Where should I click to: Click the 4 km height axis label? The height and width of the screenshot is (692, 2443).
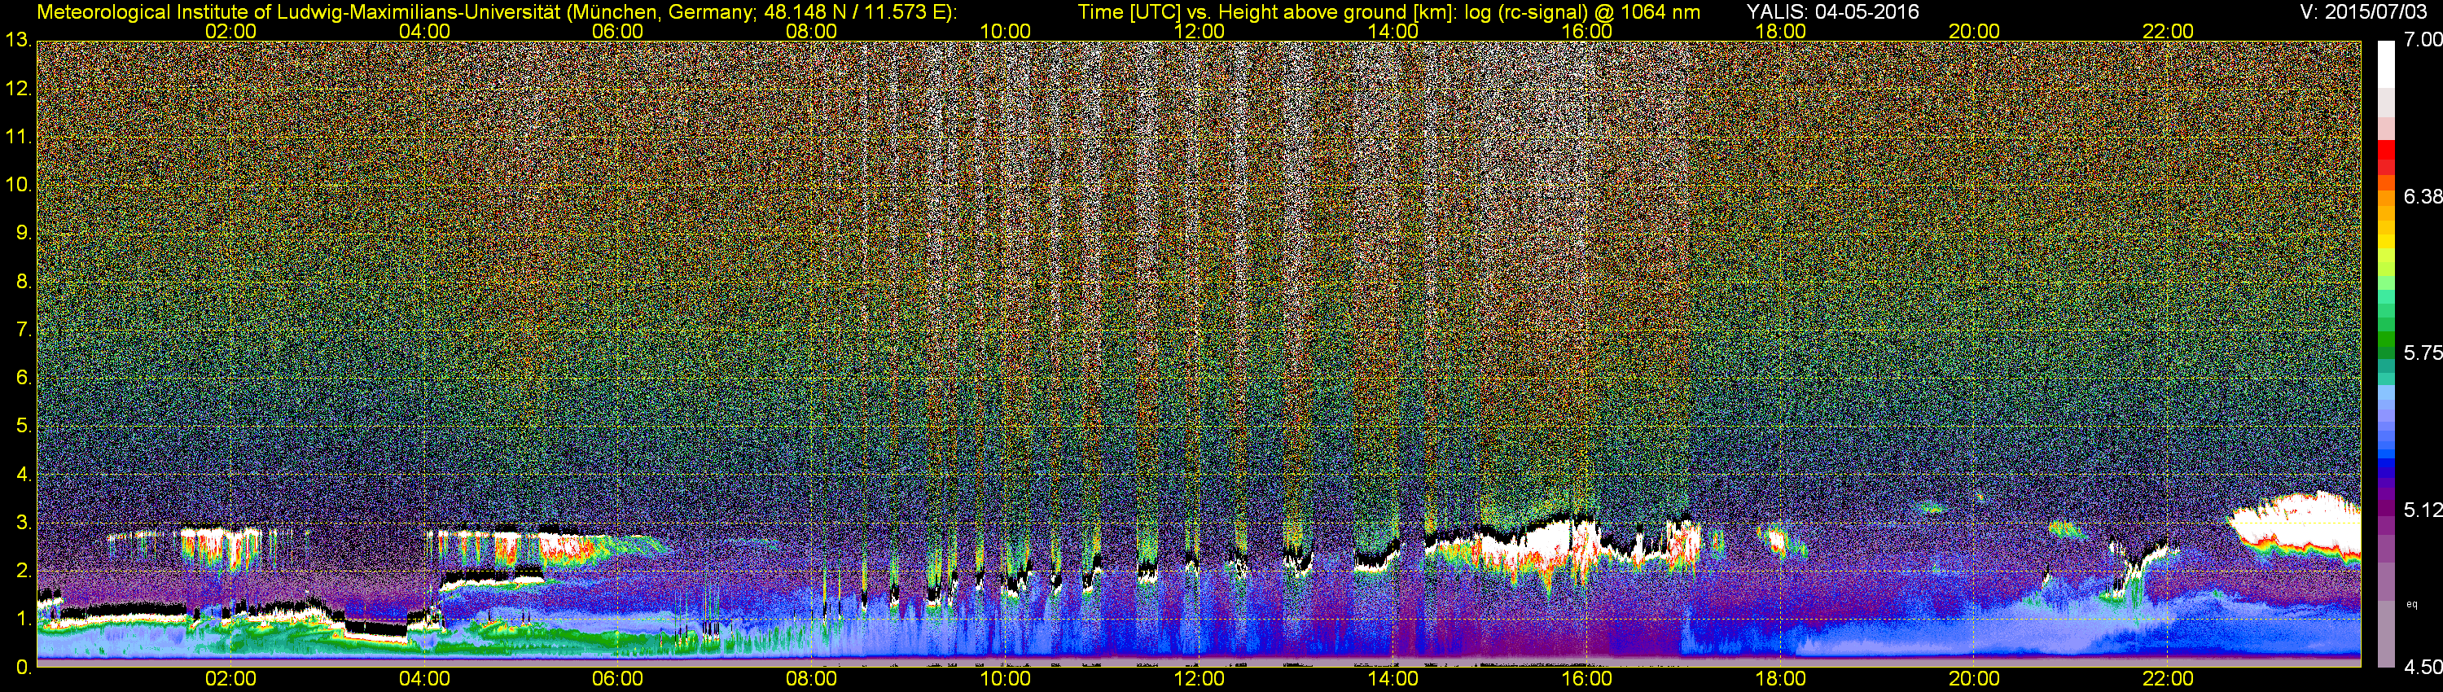click(24, 474)
